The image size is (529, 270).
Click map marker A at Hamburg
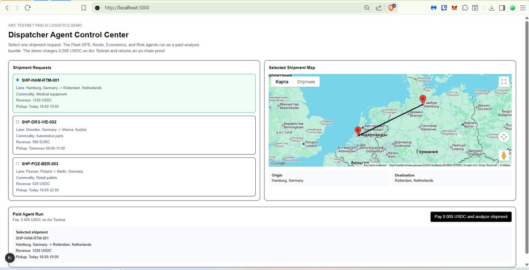click(423, 99)
